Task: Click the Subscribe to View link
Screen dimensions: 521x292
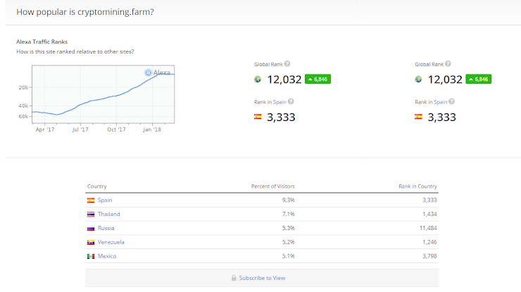Action: click(x=262, y=278)
